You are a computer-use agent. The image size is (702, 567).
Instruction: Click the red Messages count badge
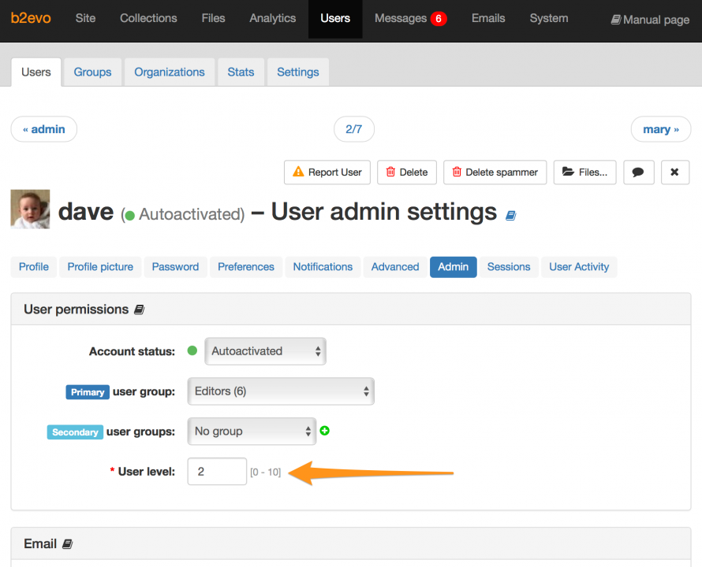click(439, 19)
